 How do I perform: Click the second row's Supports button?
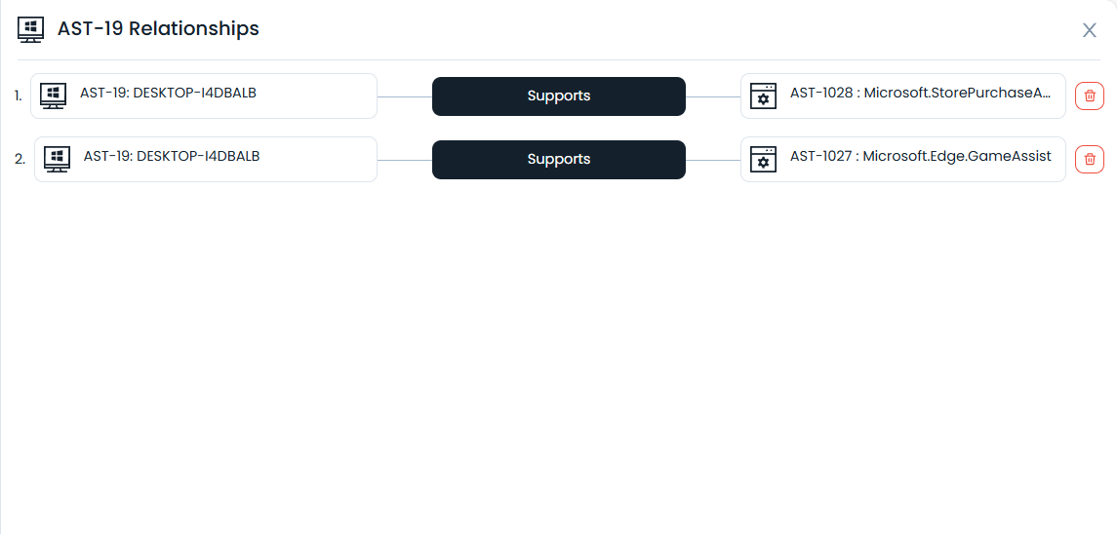click(x=559, y=159)
